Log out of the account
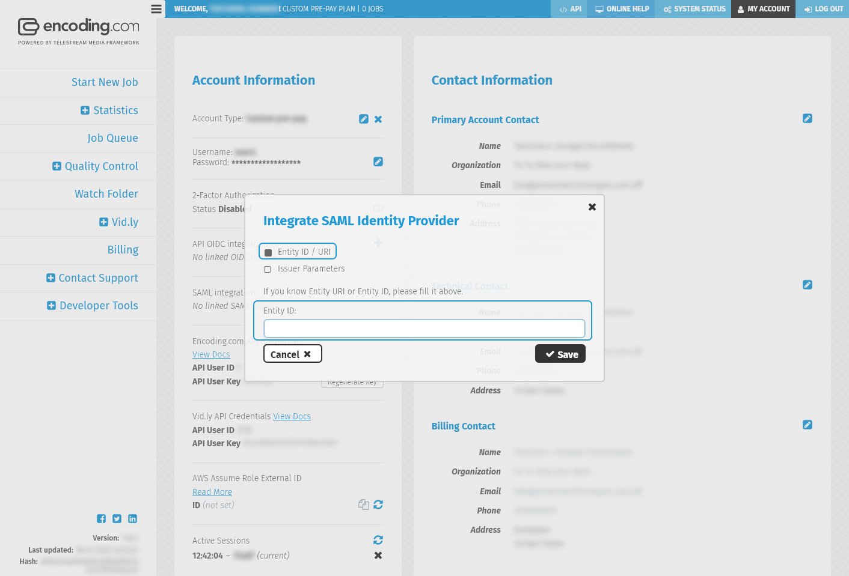 tap(823, 9)
